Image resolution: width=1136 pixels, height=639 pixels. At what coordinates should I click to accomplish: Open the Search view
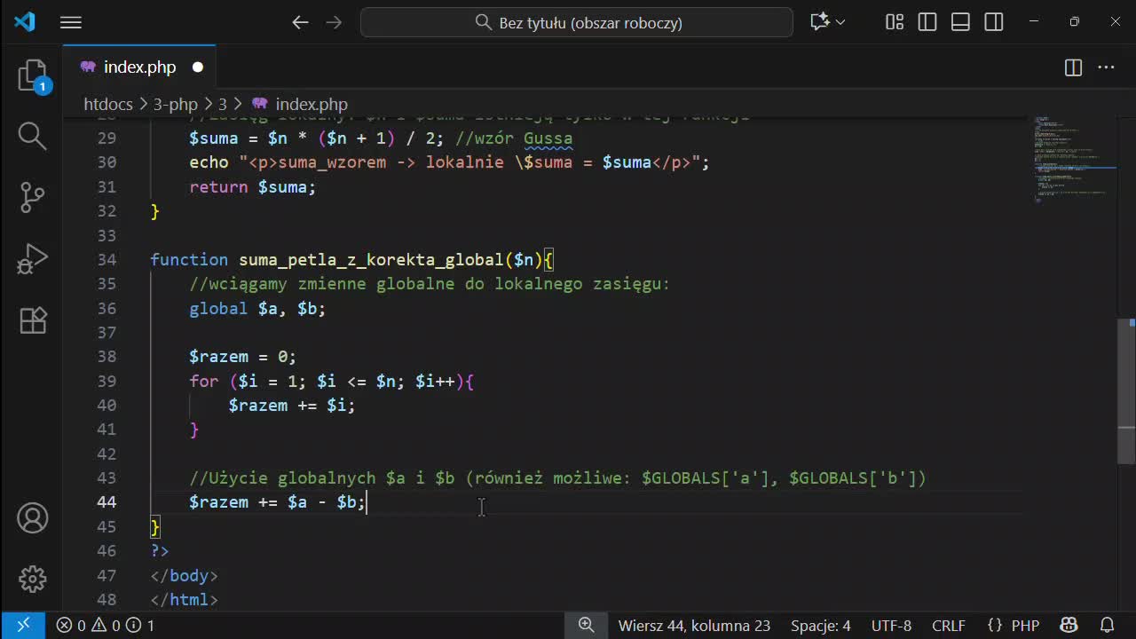pyautogui.click(x=33, y=136)
